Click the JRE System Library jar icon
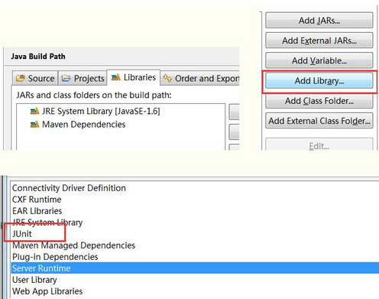Viewport: 379px width, 299px height. pos(34,111)
